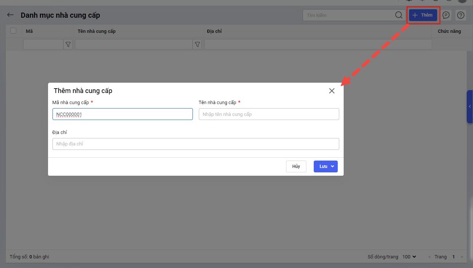
Task: Click the Địa chỉ input field
Action: point(195,144)
